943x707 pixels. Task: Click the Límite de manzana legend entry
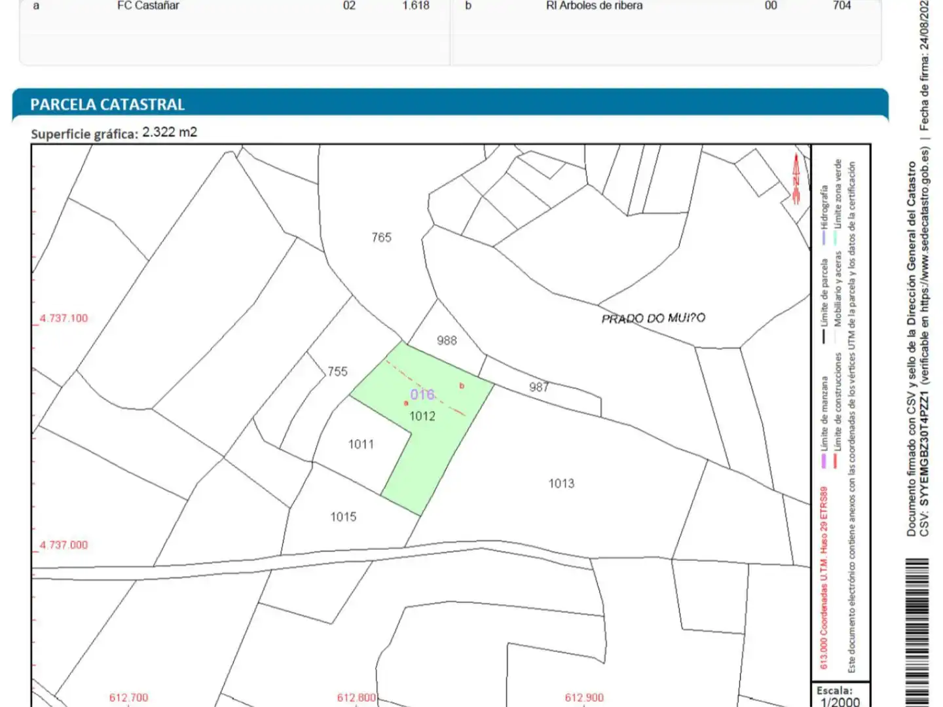(x=824, y=422)
